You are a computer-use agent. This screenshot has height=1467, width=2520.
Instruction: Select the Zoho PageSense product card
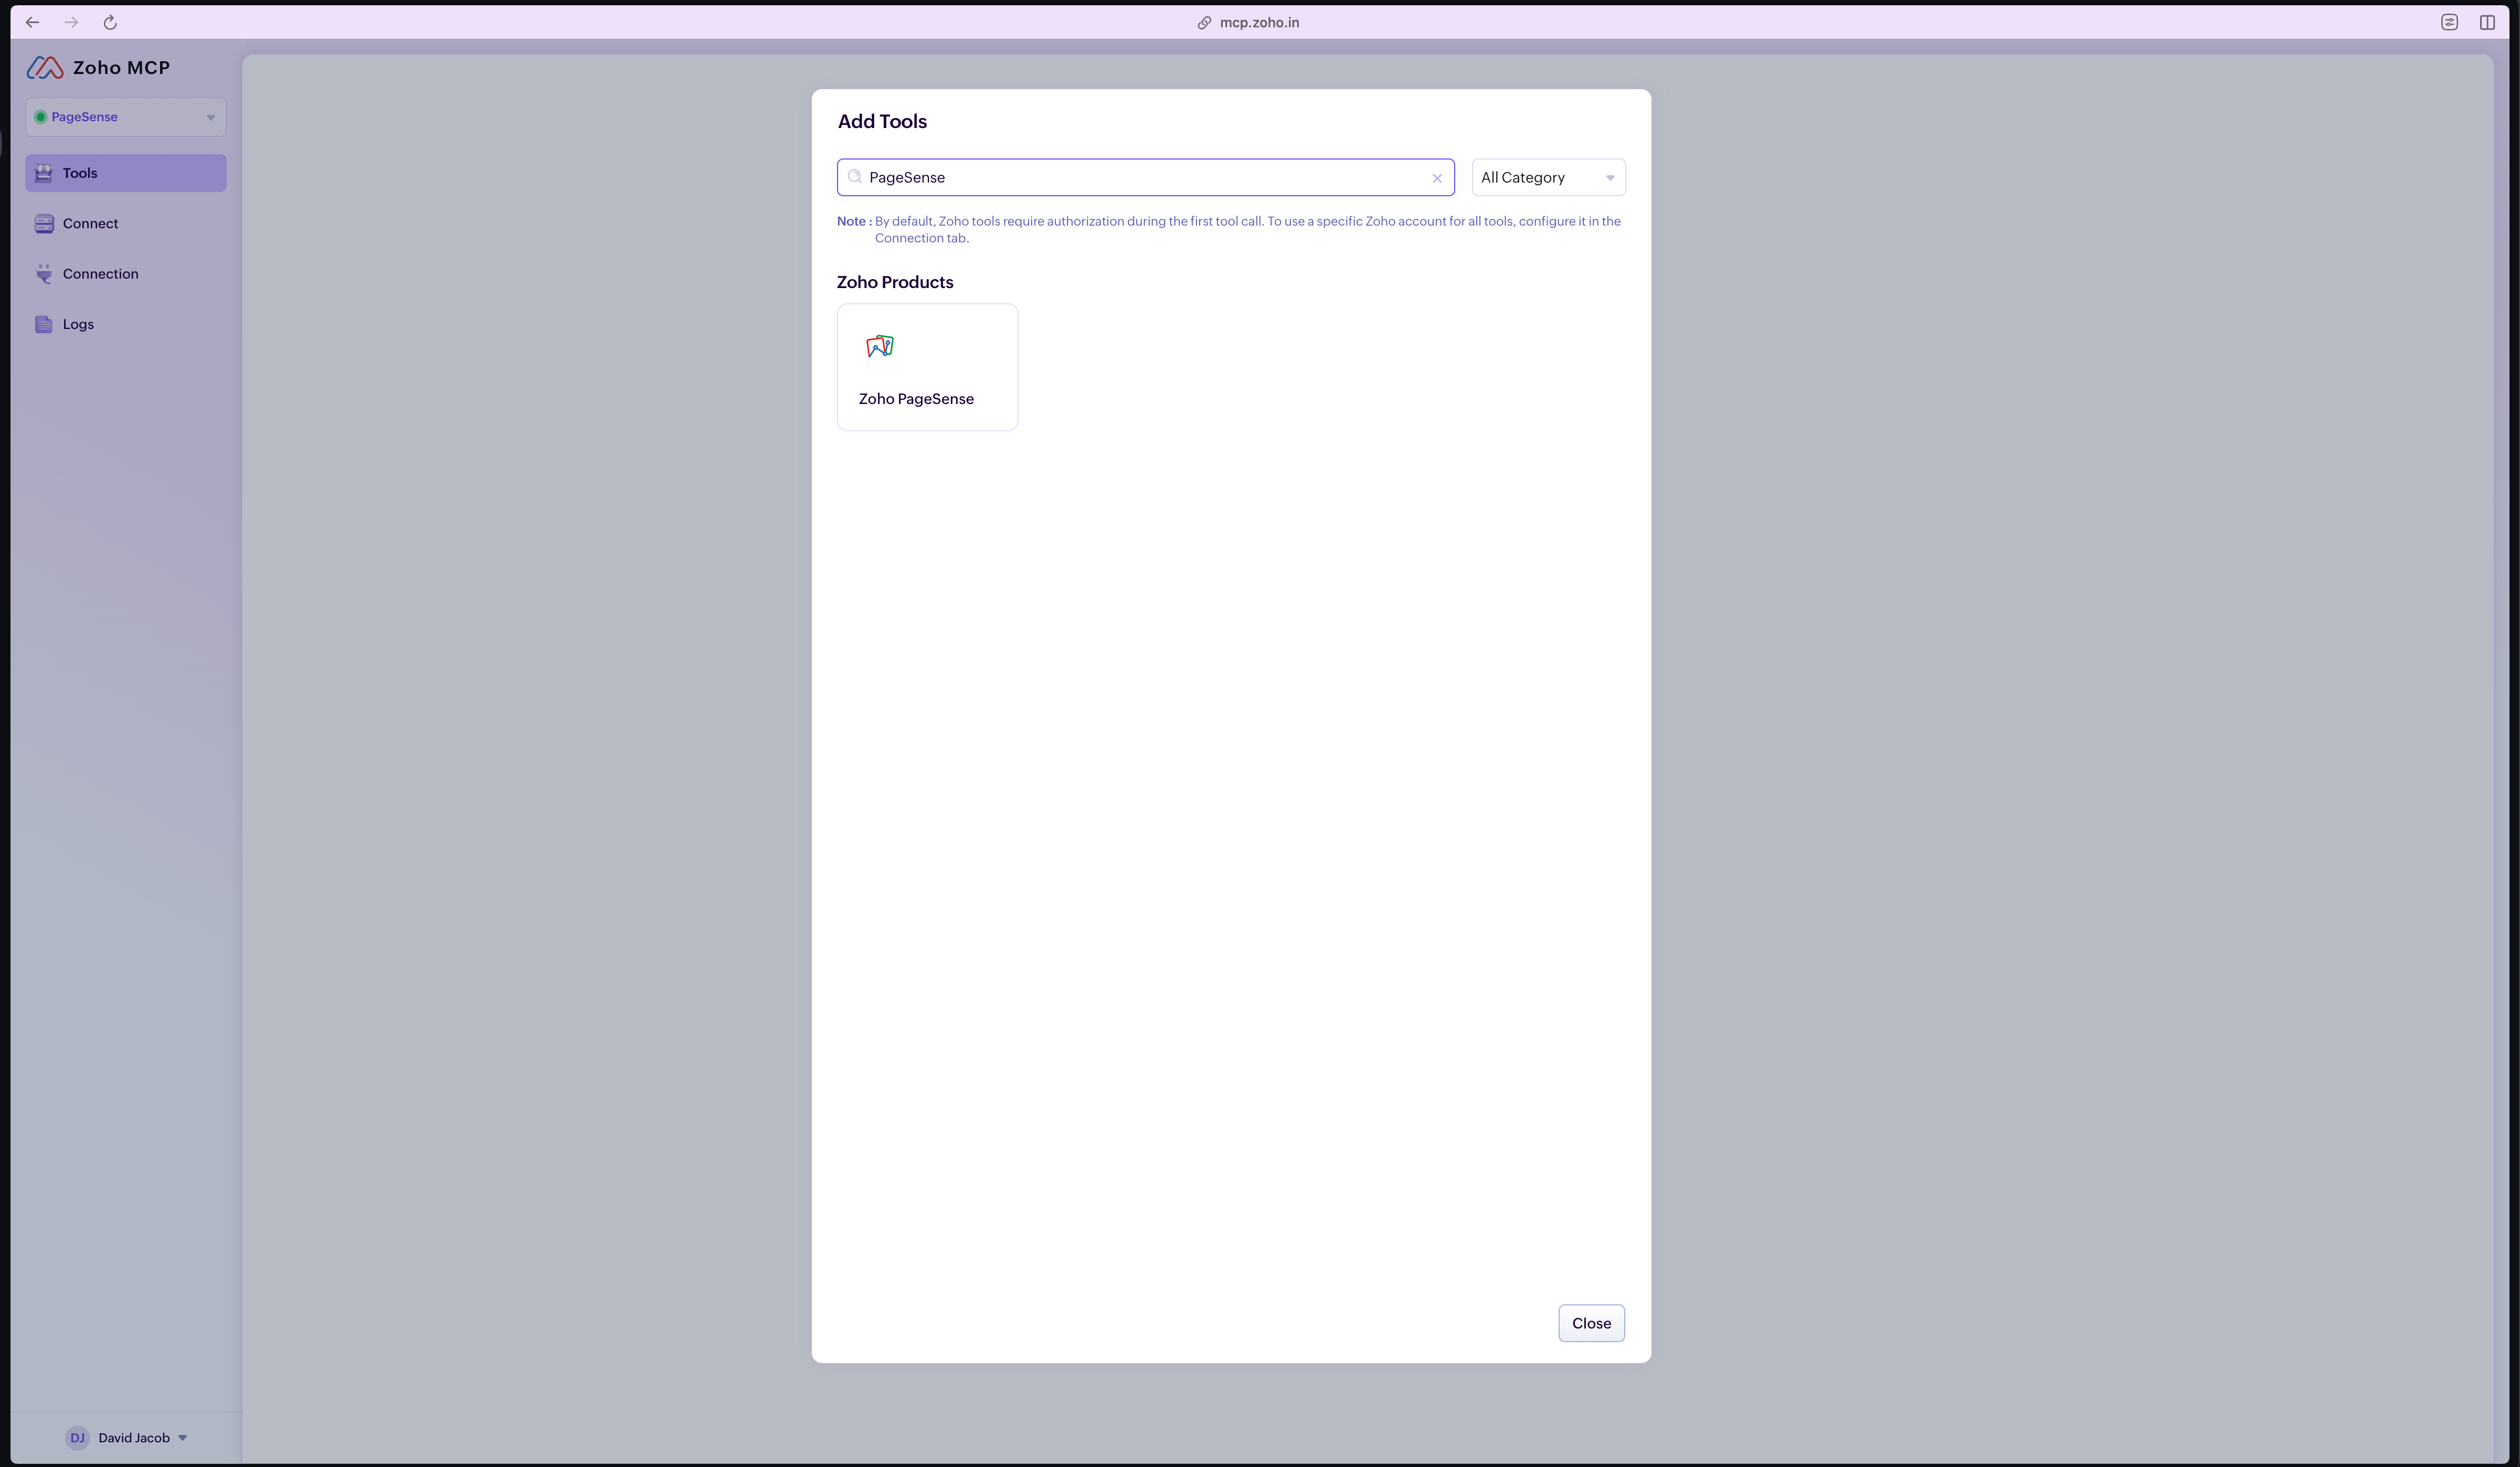click(x=927, y=367)
